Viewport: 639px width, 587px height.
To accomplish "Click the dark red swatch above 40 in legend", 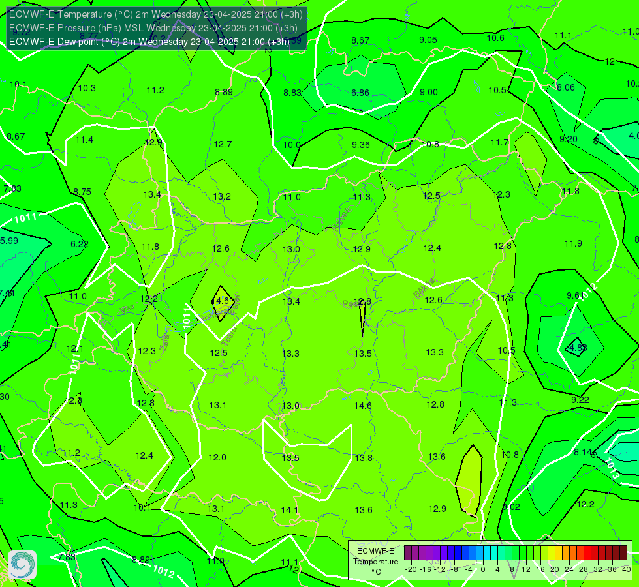I will (623, 553).
